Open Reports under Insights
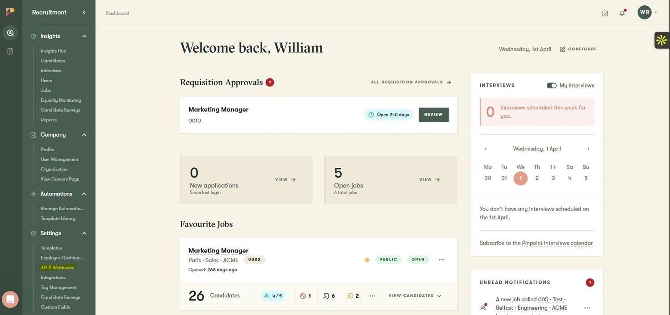The width and height of the screenshot is (670, 315). (x=49, y=120)
